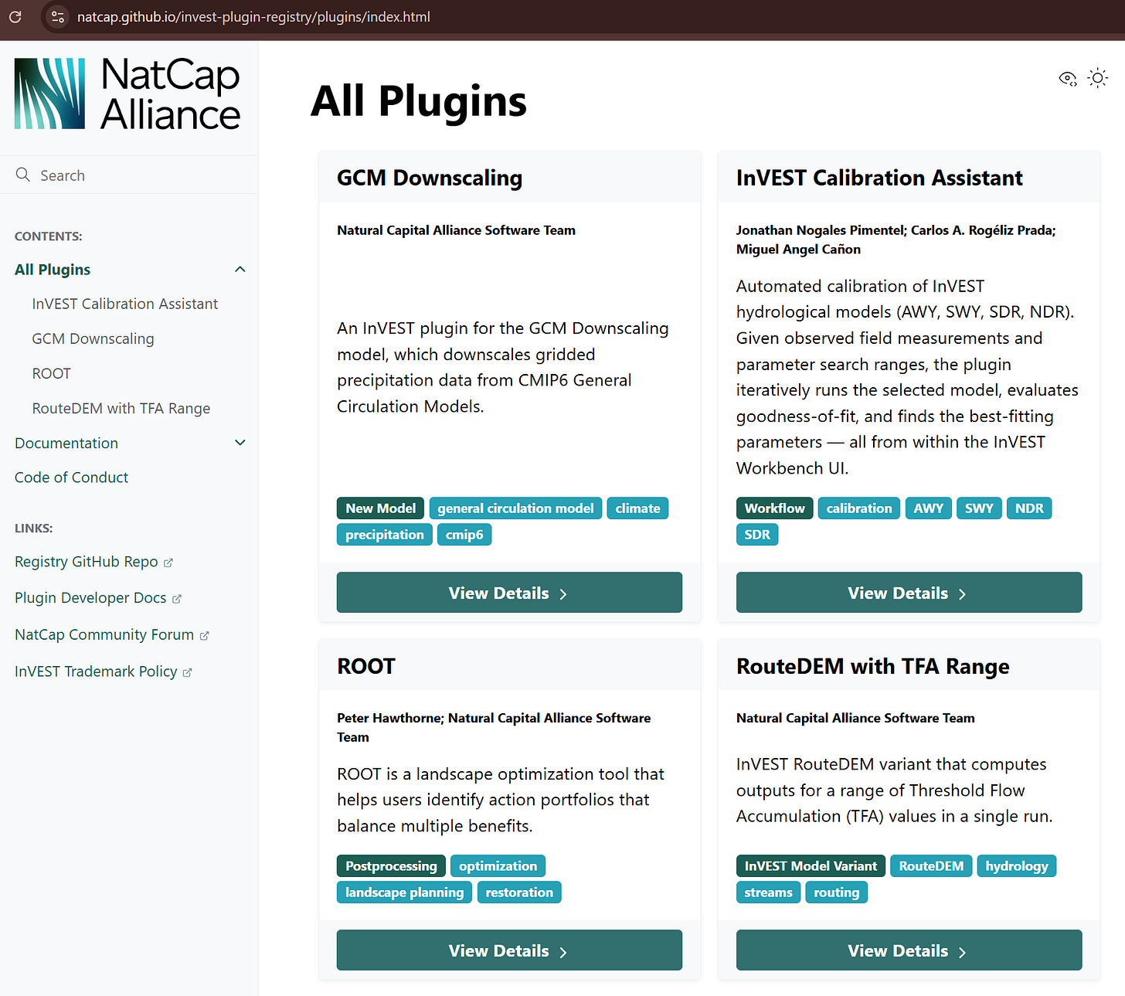The image size is (1125, 996).
Task: Click the NatCap Alliance logo
Action: click(127, 93)
